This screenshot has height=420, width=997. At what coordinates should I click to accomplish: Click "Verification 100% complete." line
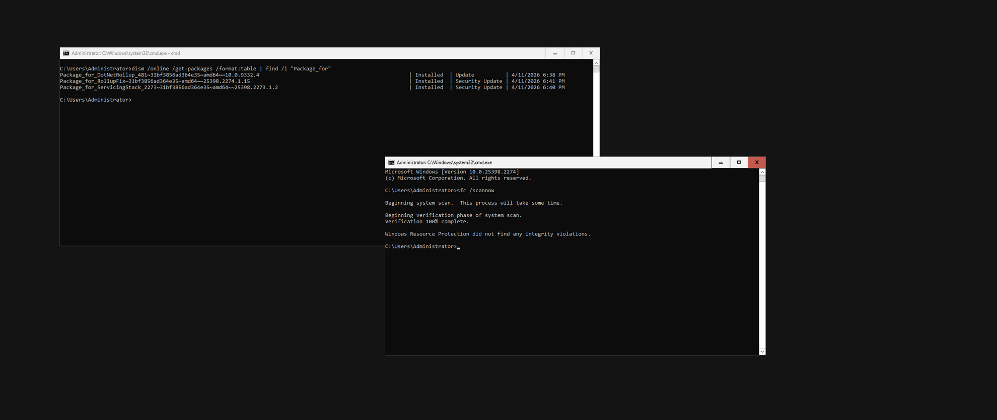[x=427, y=222]
